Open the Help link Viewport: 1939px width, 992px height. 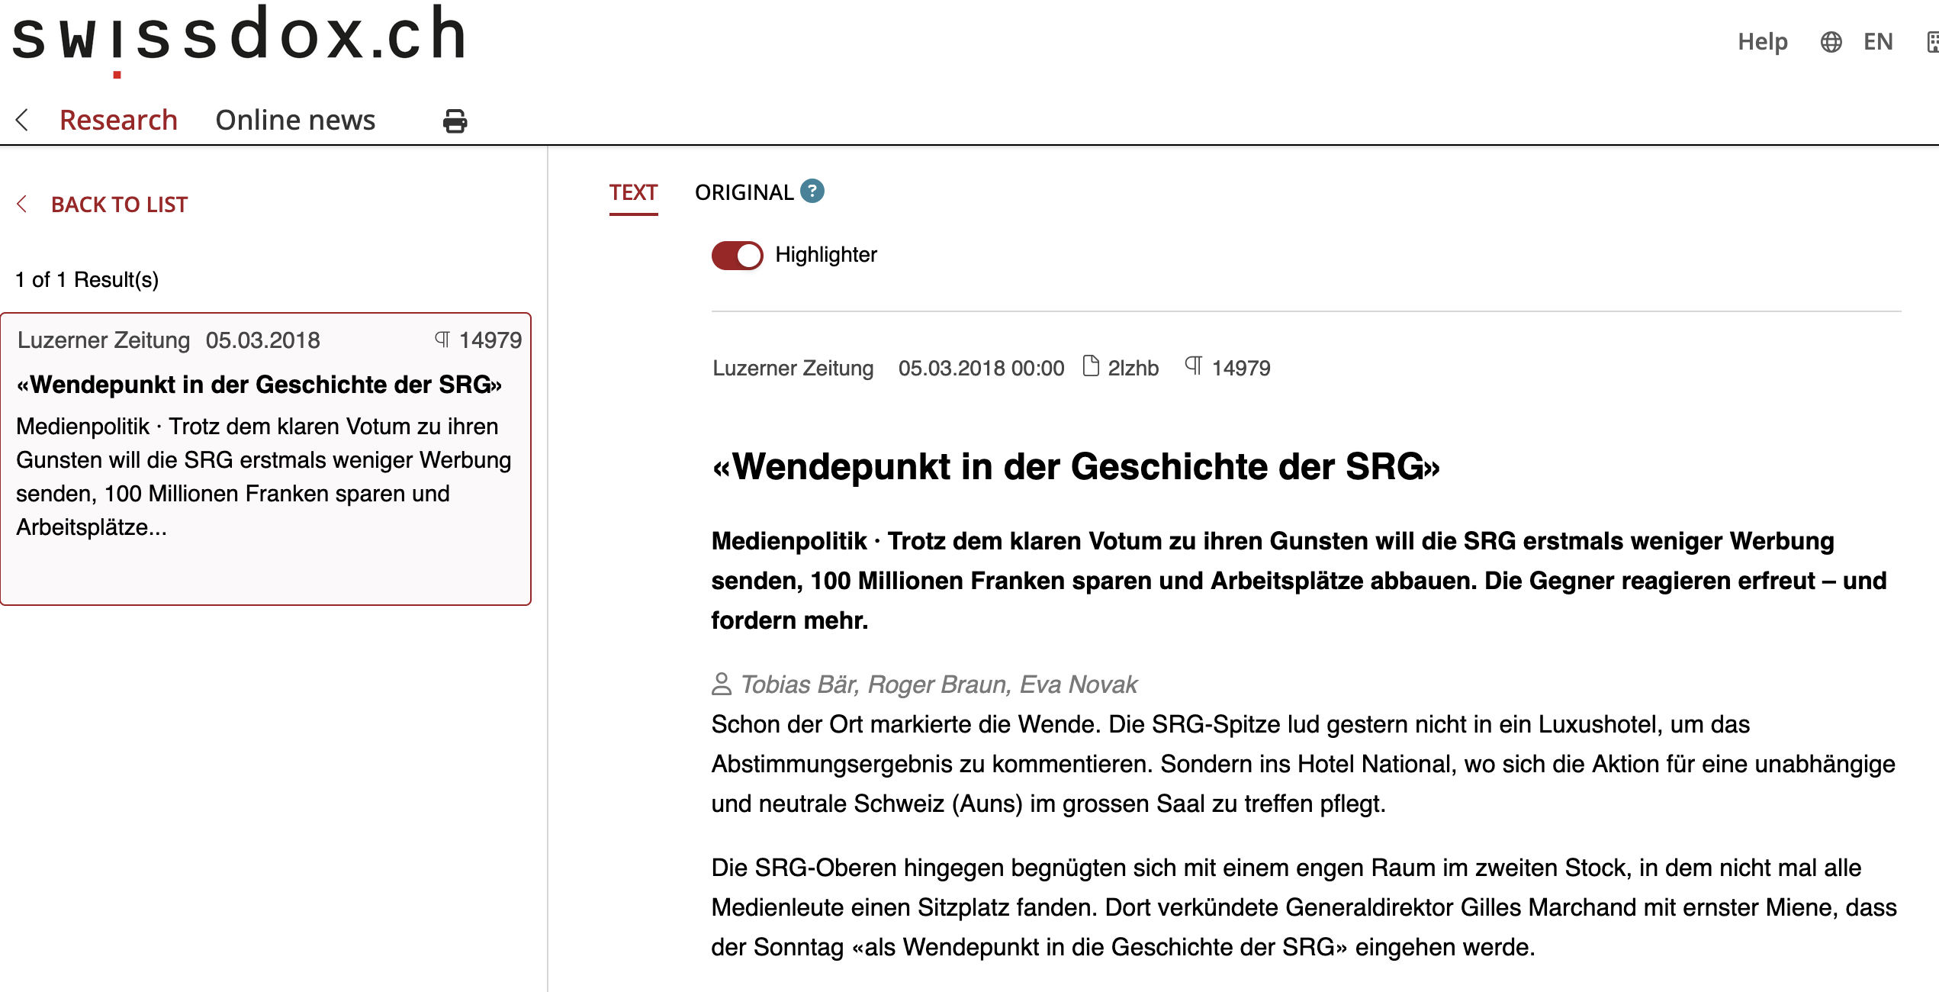coord(1762,42)
